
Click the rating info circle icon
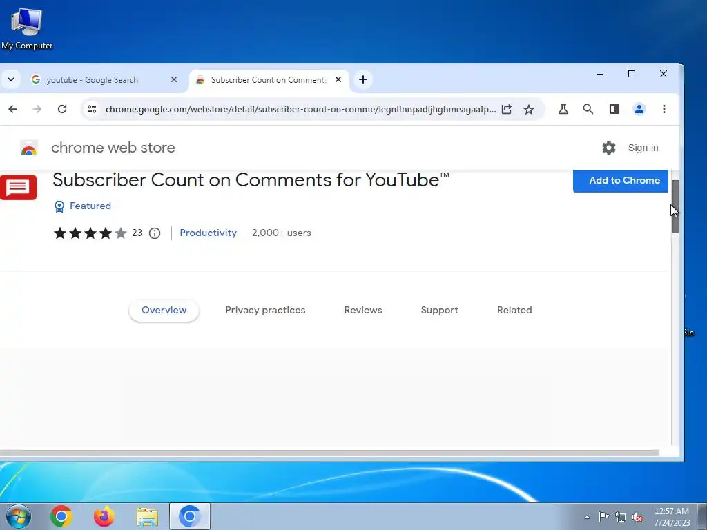(155, 233)
